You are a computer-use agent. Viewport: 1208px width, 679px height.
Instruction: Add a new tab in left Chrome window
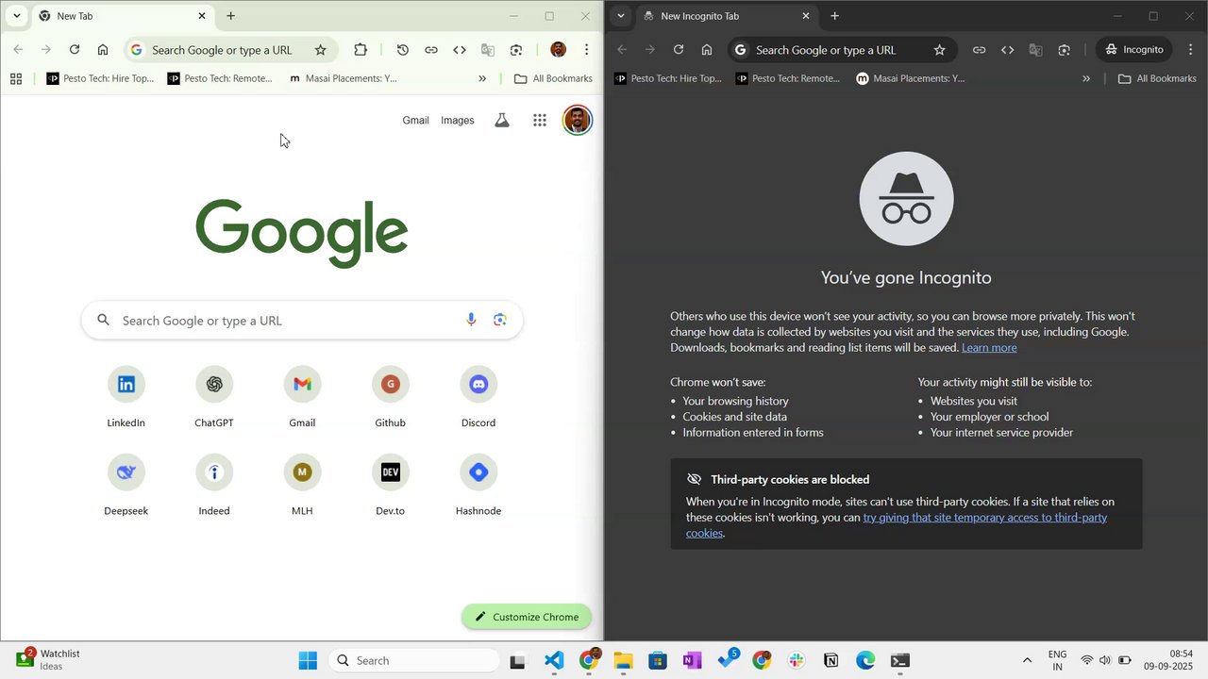click(x=230, y=16)
